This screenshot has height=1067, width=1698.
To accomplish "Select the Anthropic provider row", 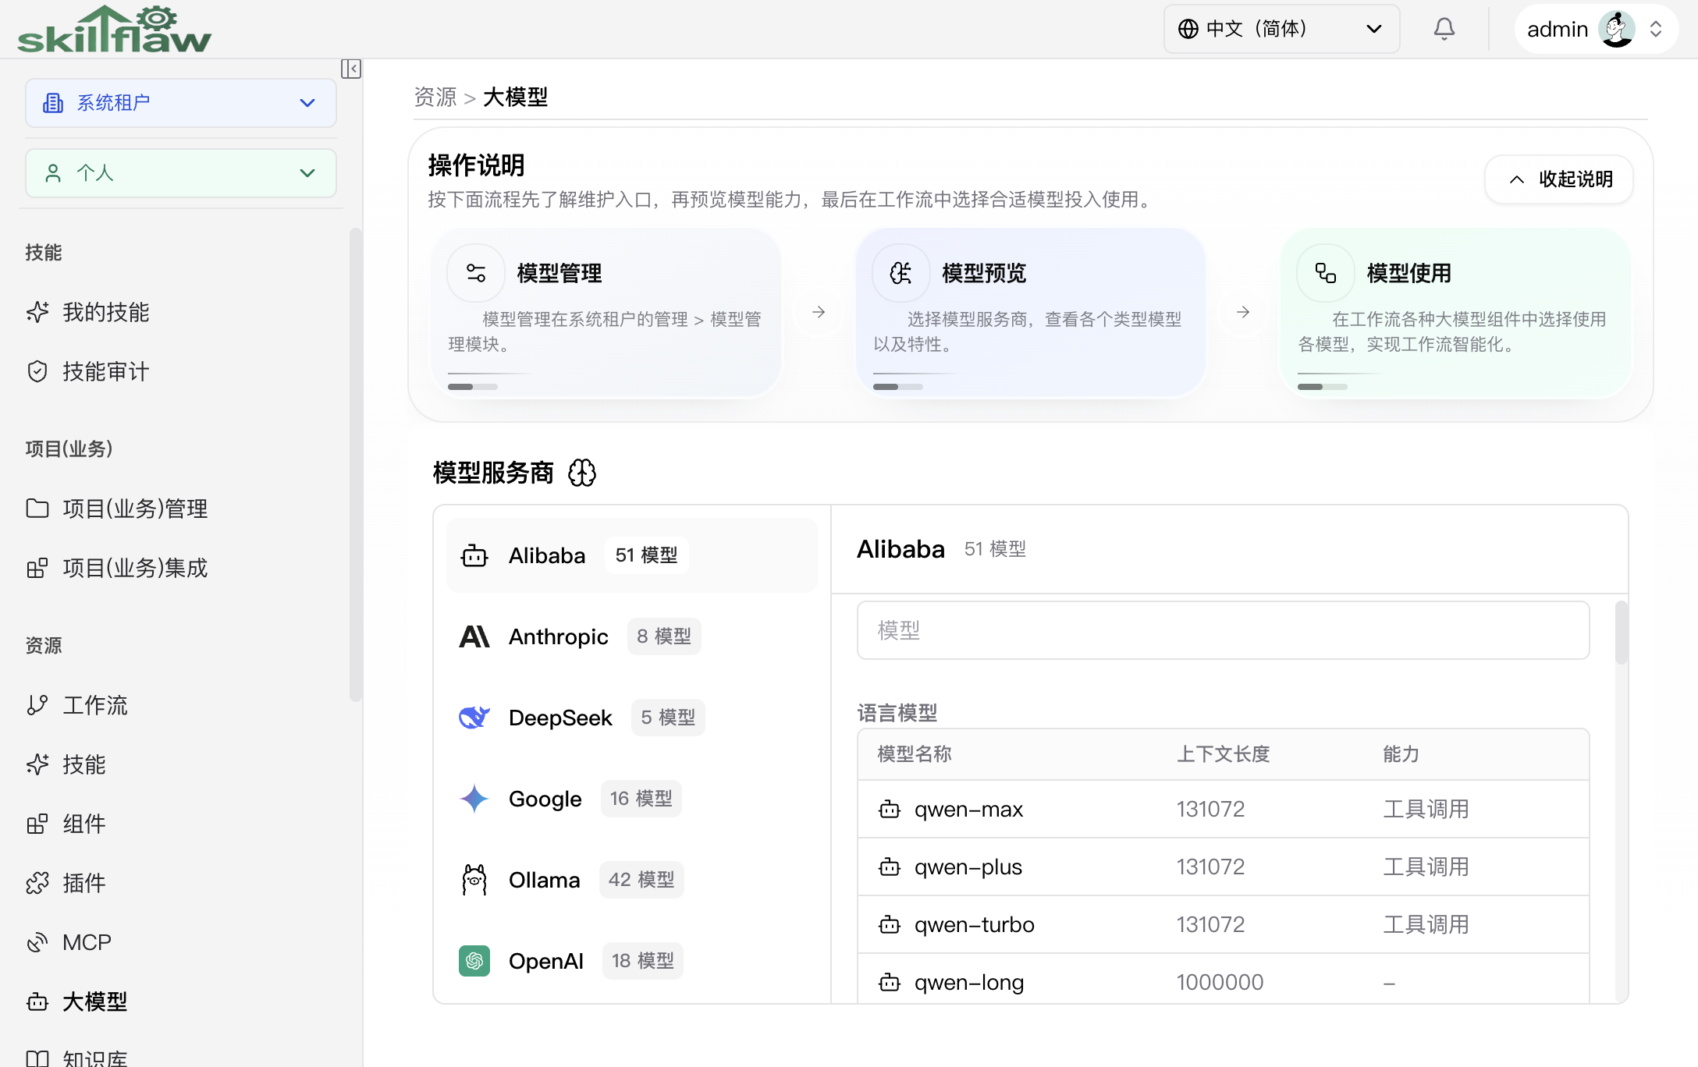I will (x=632, y=636).
